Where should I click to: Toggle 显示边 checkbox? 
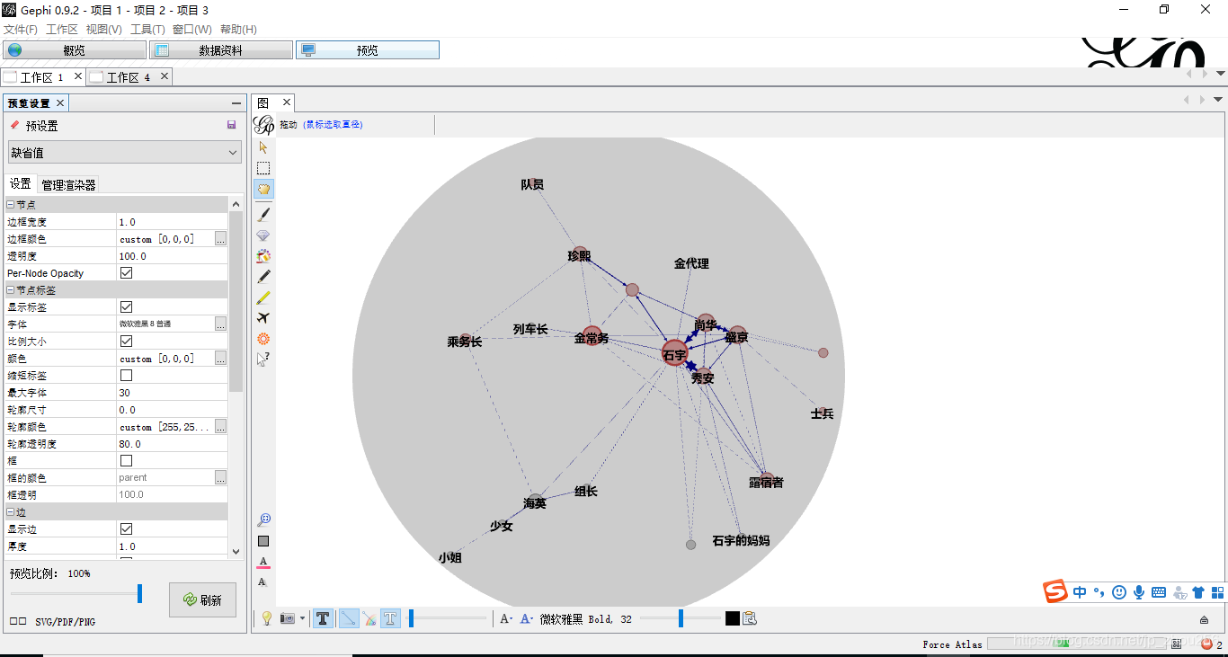coord(126,528)
